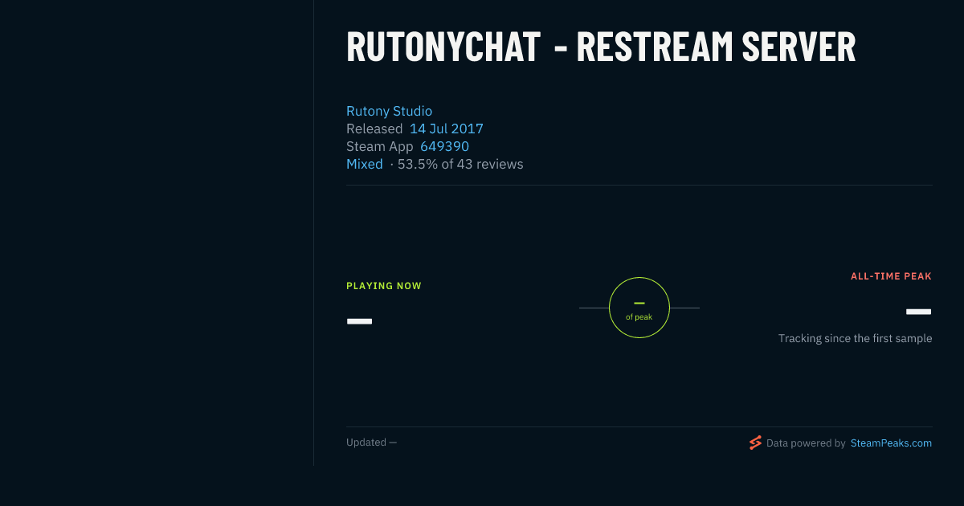Click the 'Released' label
This screenshot has height=506, width=964.
coord(374,129)
